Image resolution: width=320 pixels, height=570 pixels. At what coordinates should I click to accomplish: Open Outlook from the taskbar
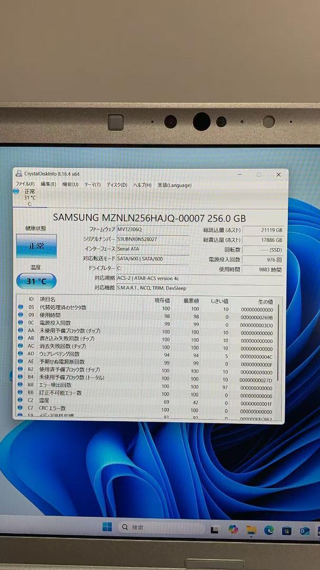pyautogui.click(x=304, y=531)
